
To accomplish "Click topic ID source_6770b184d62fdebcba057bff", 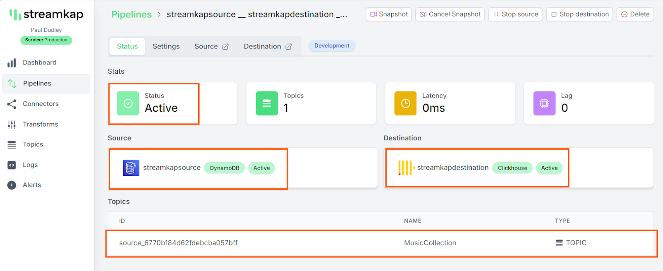I will pos(179,243).
